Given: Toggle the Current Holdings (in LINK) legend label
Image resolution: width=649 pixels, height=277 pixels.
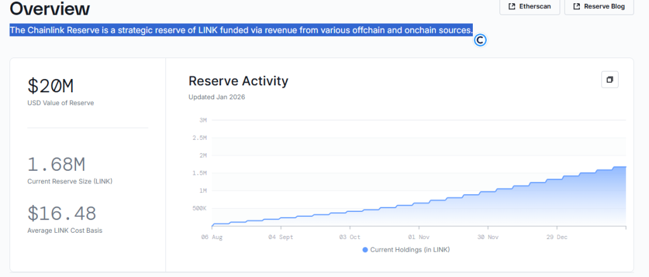Looking at the screenshot, I should tap(410, 250).
